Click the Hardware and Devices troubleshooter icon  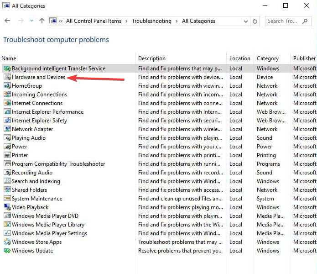tap(7, 77)
